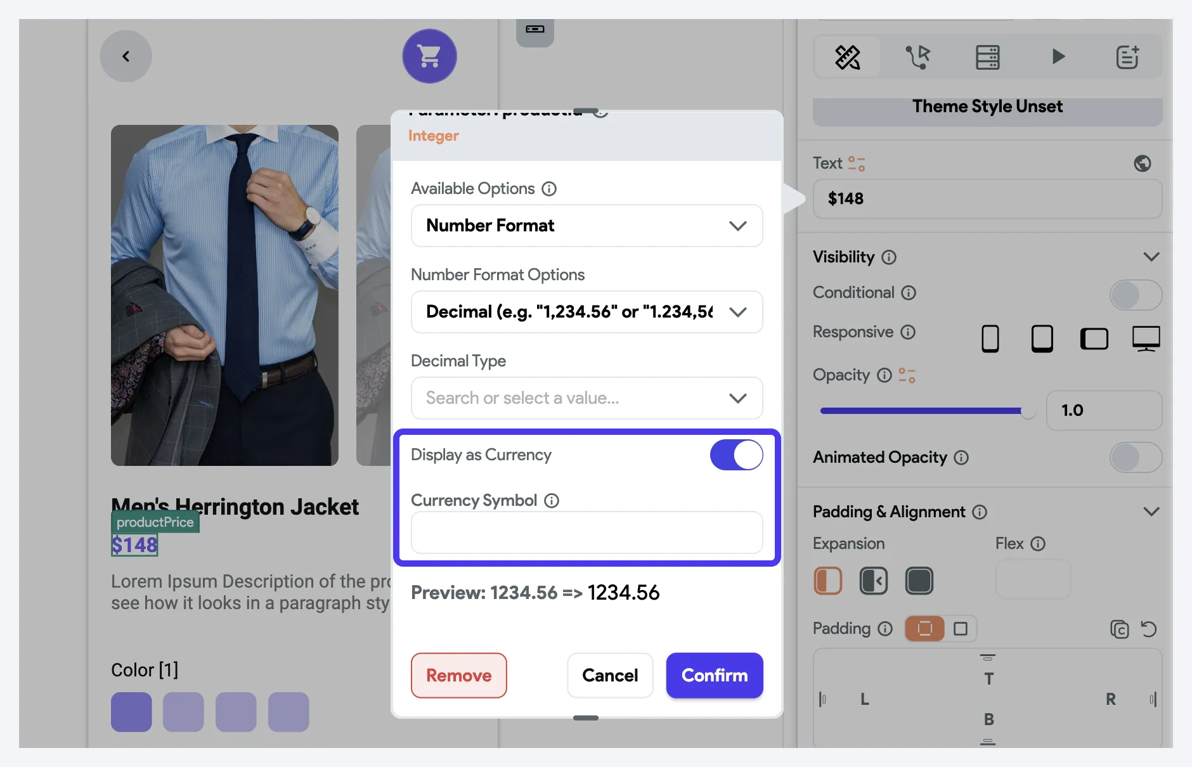Toggle the Display as Currency switch
This screenshot has height=767, width=1192.
coord(736,455)
